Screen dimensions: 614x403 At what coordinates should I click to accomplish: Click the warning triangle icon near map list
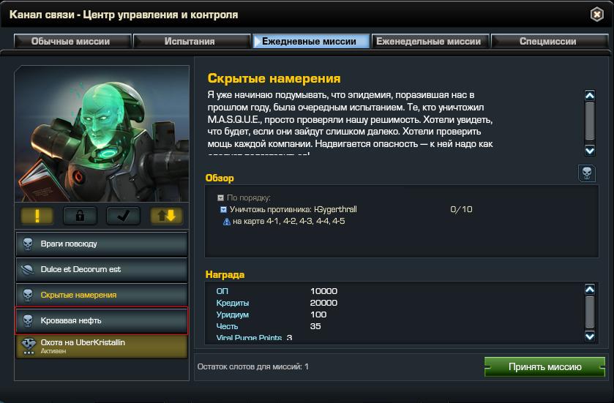(x=226, y=222)
